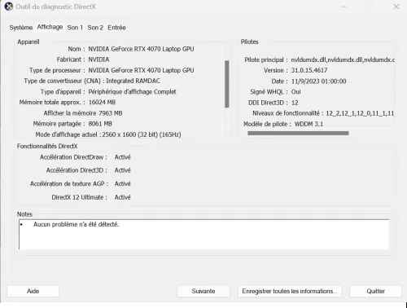This screenshot has height=308, width=407.
Task: Click the DirectX diagnostic tool title icon
Action: (9, 7)
